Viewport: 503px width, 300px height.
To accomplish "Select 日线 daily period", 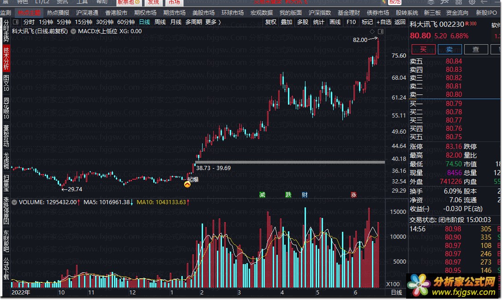I will click(144, 22).
